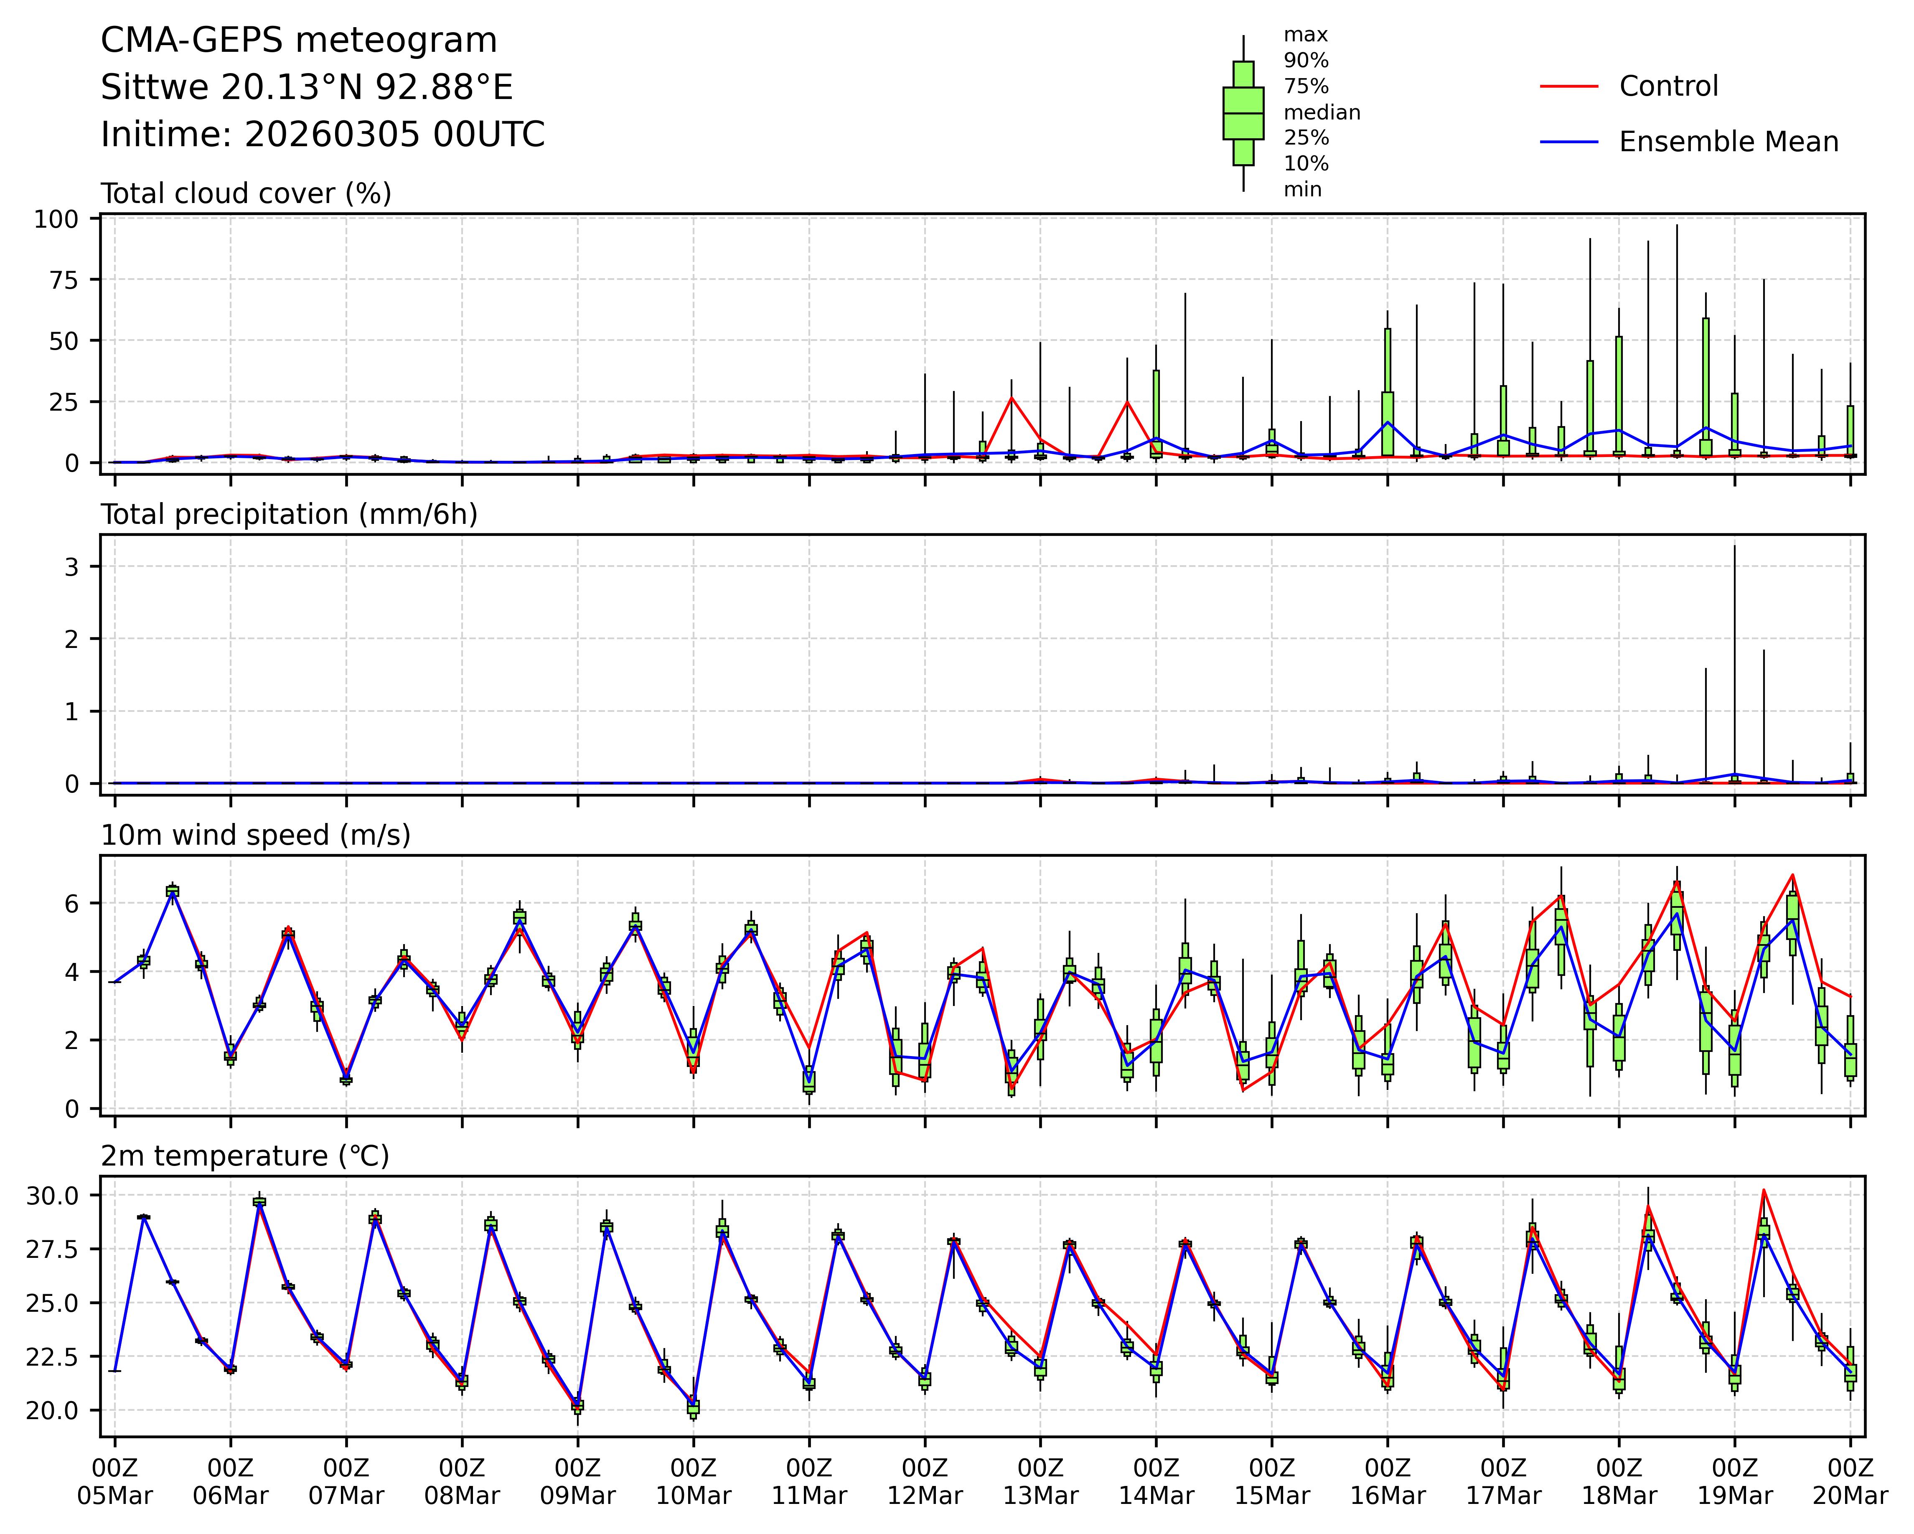Click the 00Z 20Mar axis label
This screenshot has width=1914, height=1534.
pos(1849,1482)
